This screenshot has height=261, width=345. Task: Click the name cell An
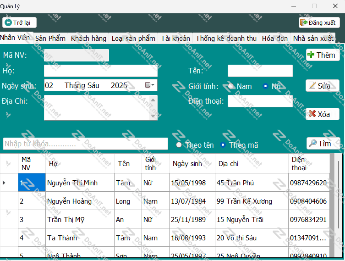[128, 219]
